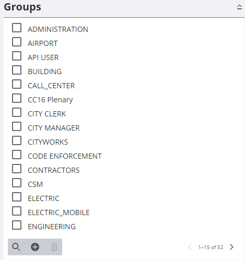
Task: Click the ENGINEERING group name
Action: tap(52, 227)
